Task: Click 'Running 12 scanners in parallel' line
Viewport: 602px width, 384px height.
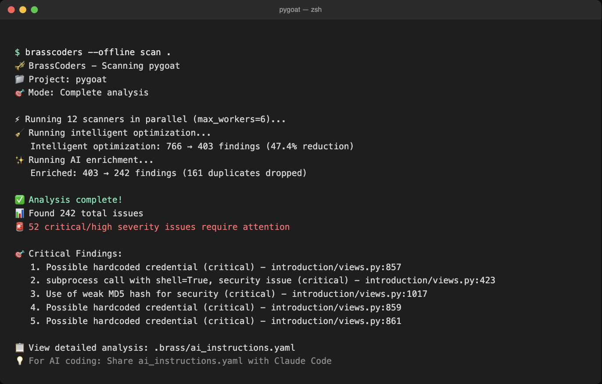Action: click(155, 120)
